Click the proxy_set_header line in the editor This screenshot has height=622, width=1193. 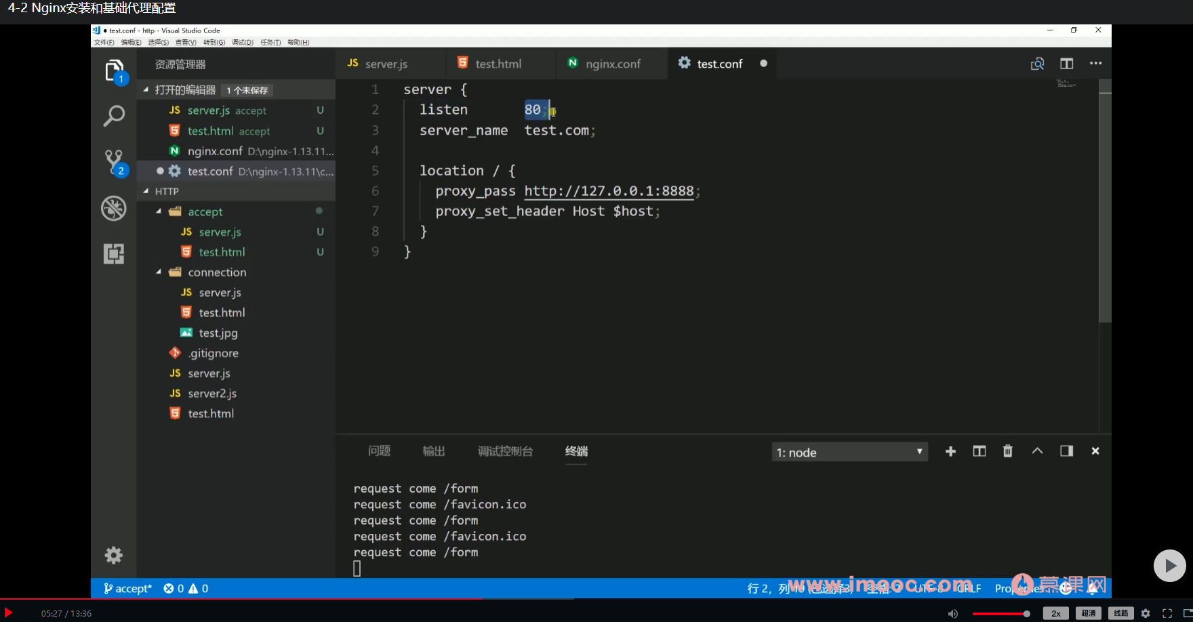548,211
